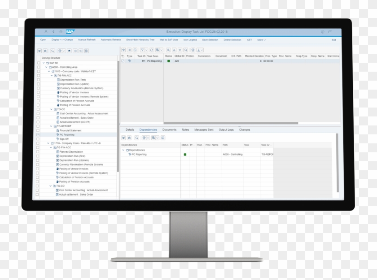The image size is (377, 280).
Task: Check the checkbox next to TG-REPORT node
Action: click(x=39, y=127)
